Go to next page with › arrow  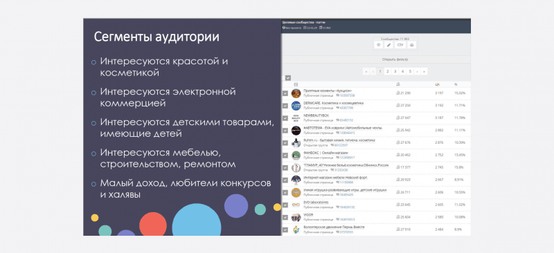point(417,71)
